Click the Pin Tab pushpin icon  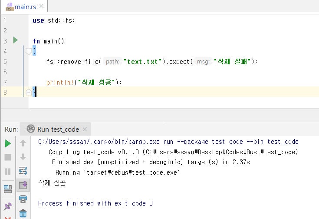point(8,206)
